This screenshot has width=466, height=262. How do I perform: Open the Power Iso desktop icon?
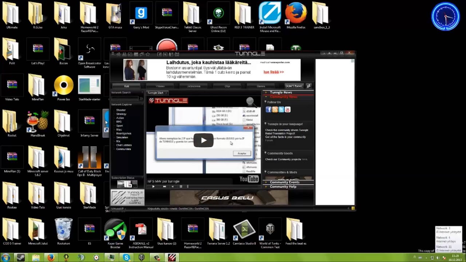tap(63, 88)
